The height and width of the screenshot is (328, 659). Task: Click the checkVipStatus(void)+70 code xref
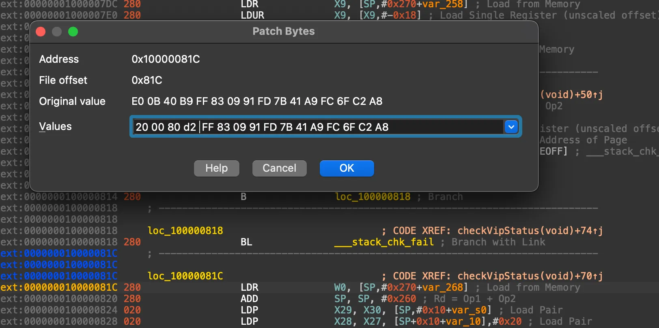(530, 276)
